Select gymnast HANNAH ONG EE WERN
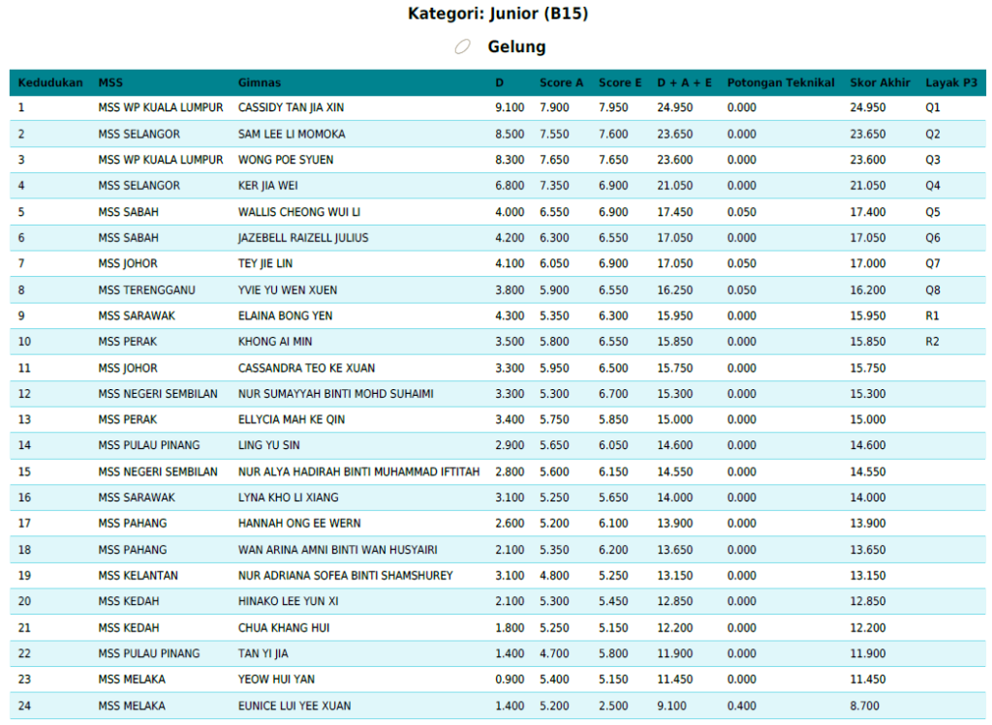Screen dimensions: 992x725 [299, 524]
